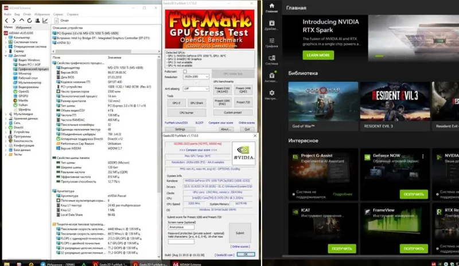
Task: Select Монитор item in AIDA64 tree
Action: [25, 73]
